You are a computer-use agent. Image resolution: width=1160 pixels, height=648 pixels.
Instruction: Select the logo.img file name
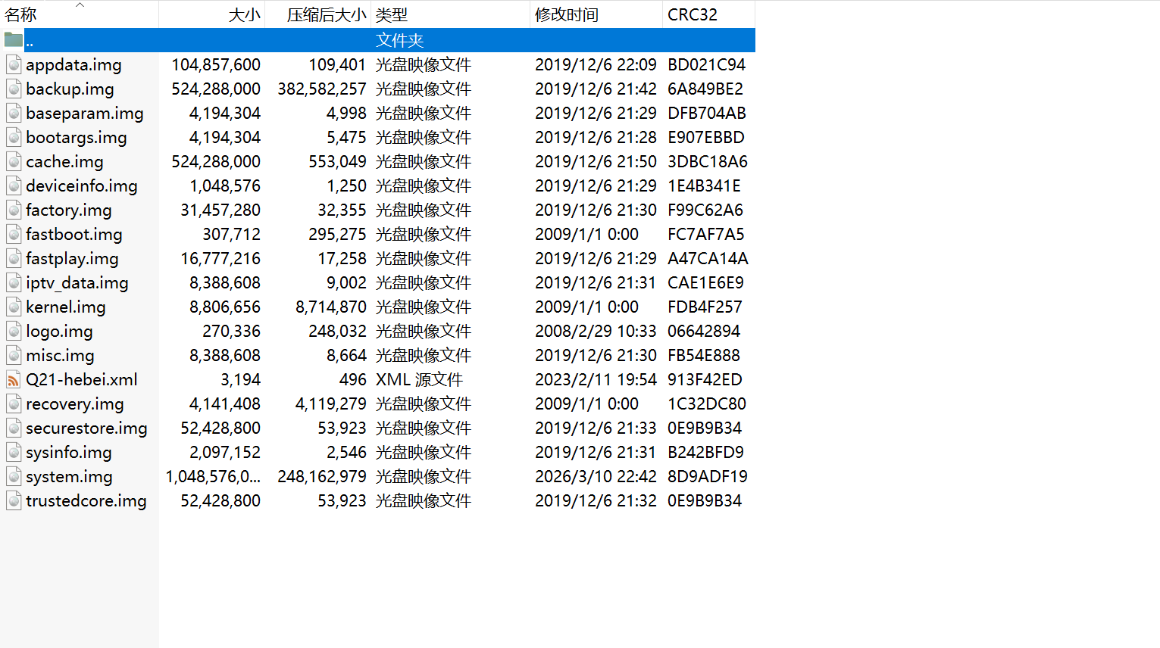[59, 331]
